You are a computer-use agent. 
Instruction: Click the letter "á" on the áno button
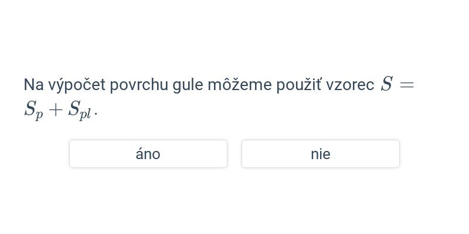coord(140,154)
